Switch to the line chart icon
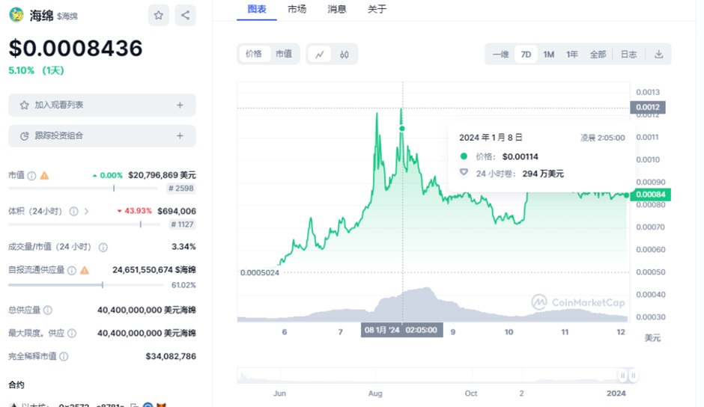This screenshot has width=704, height=407. (319, 54)
